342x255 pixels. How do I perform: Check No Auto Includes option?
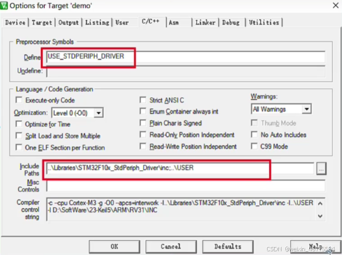(254, 134)
